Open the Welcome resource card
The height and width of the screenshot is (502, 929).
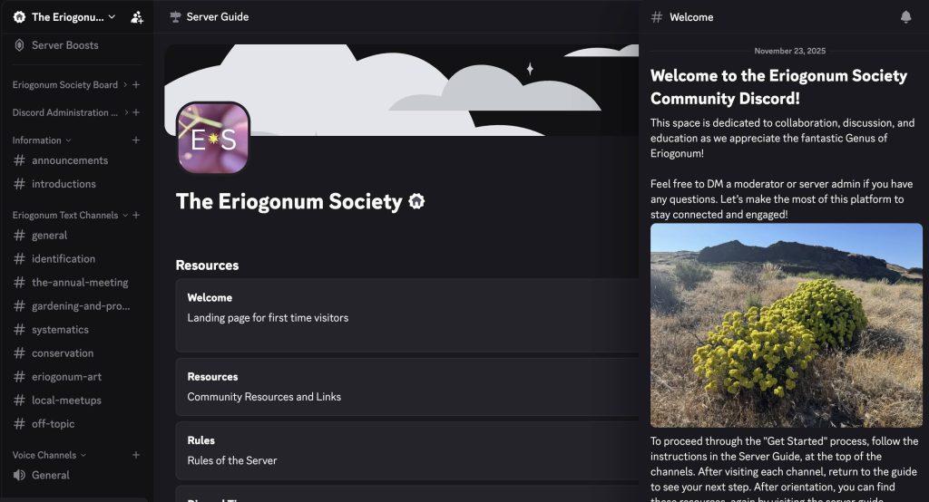(x=407, y=315)
